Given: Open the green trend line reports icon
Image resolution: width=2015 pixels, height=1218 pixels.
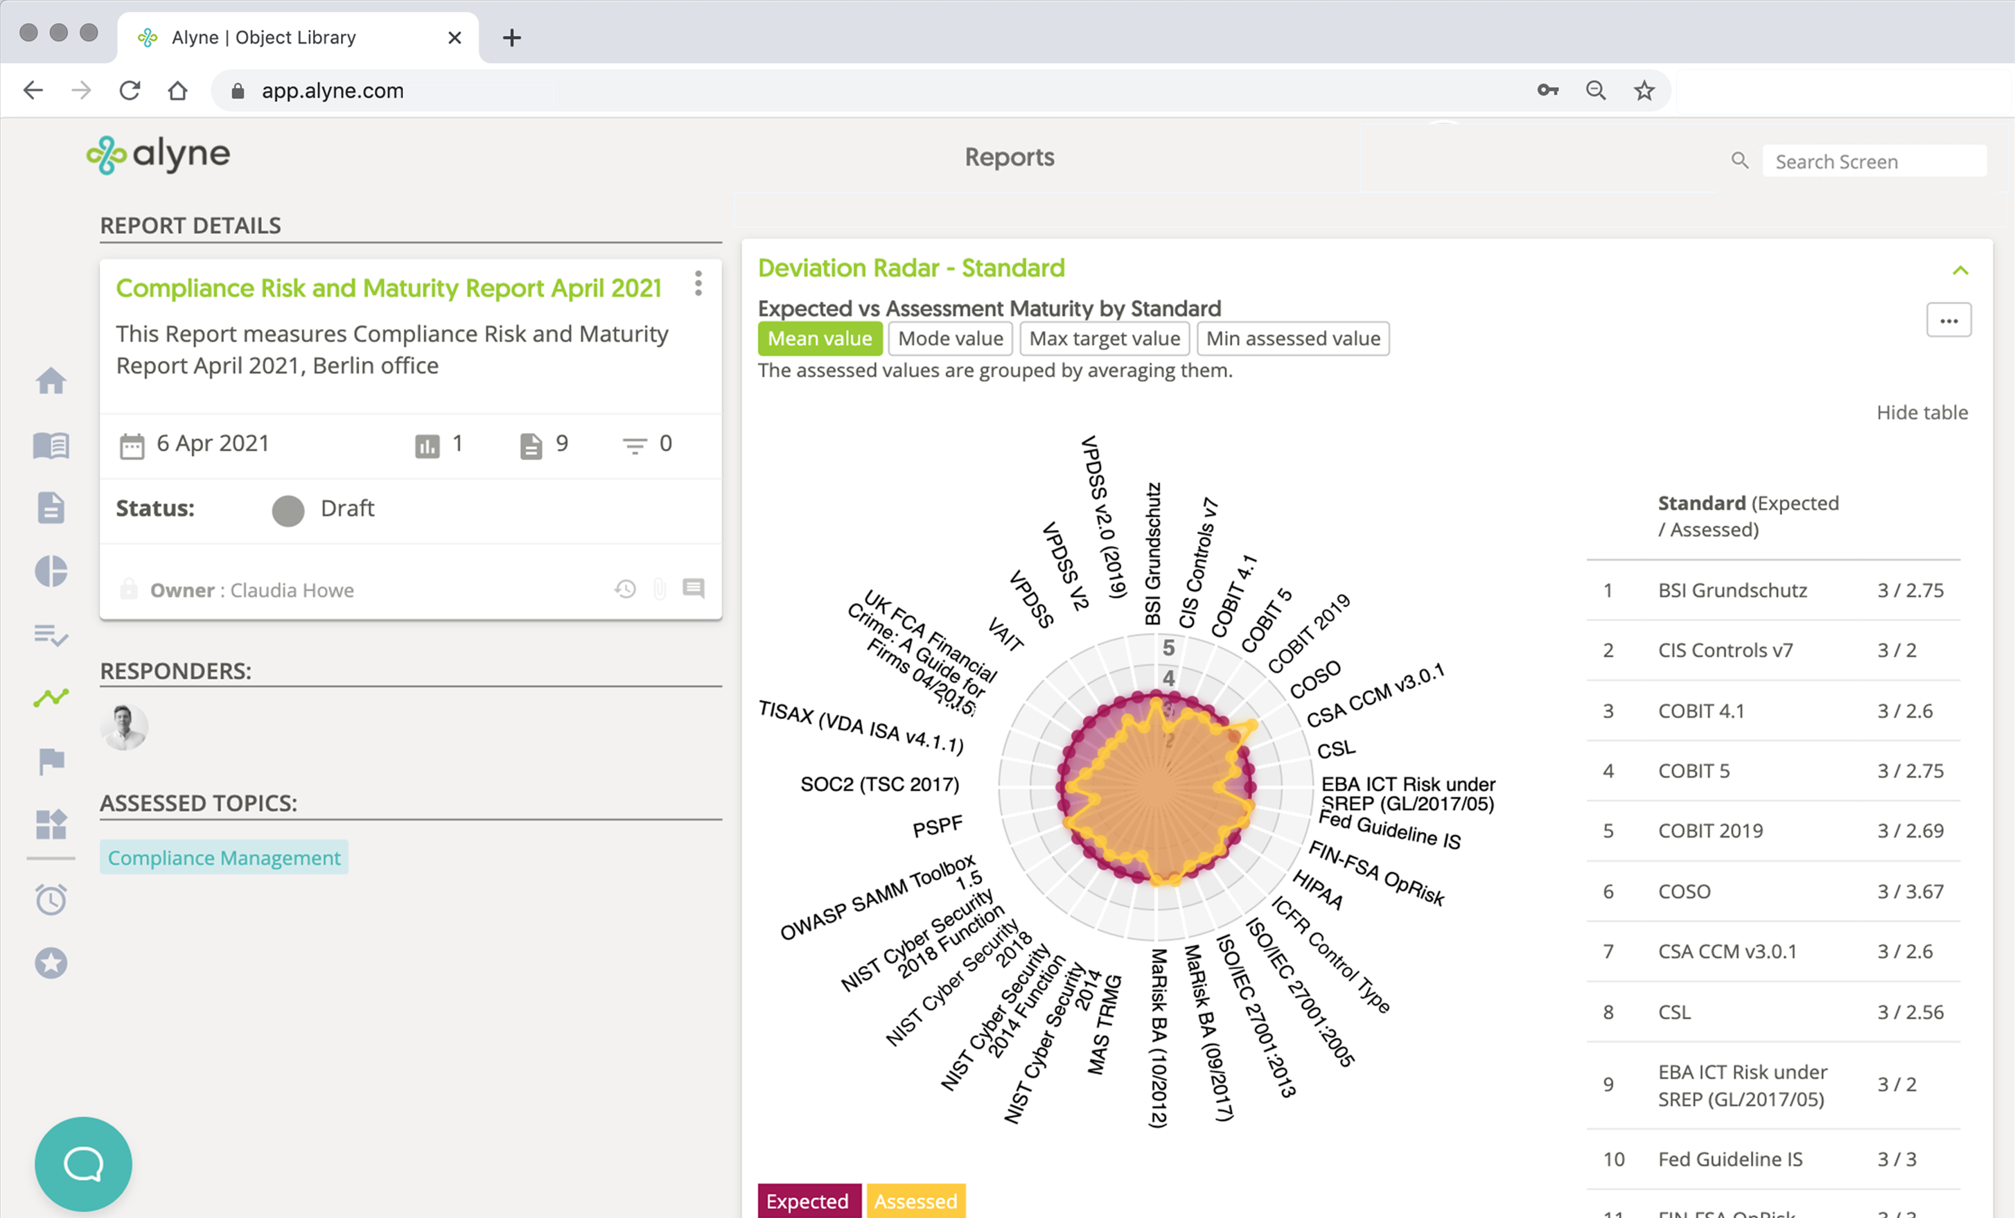Looking at the screenshot, I should pos(51,697).
